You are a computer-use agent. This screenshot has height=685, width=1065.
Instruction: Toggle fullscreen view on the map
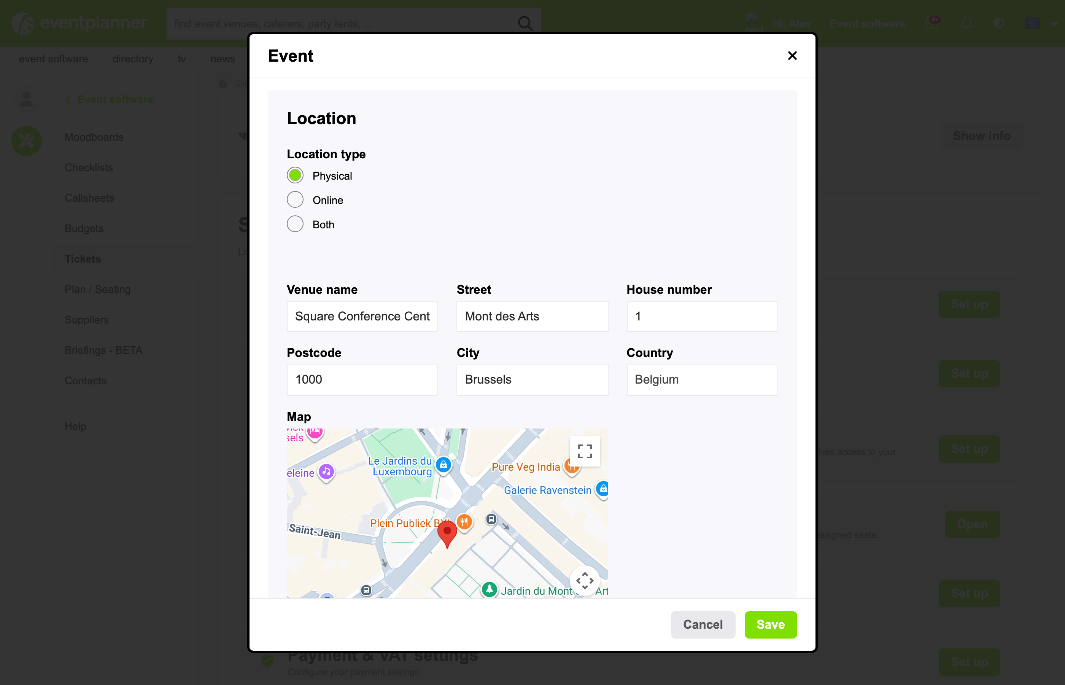coord(585,451)
